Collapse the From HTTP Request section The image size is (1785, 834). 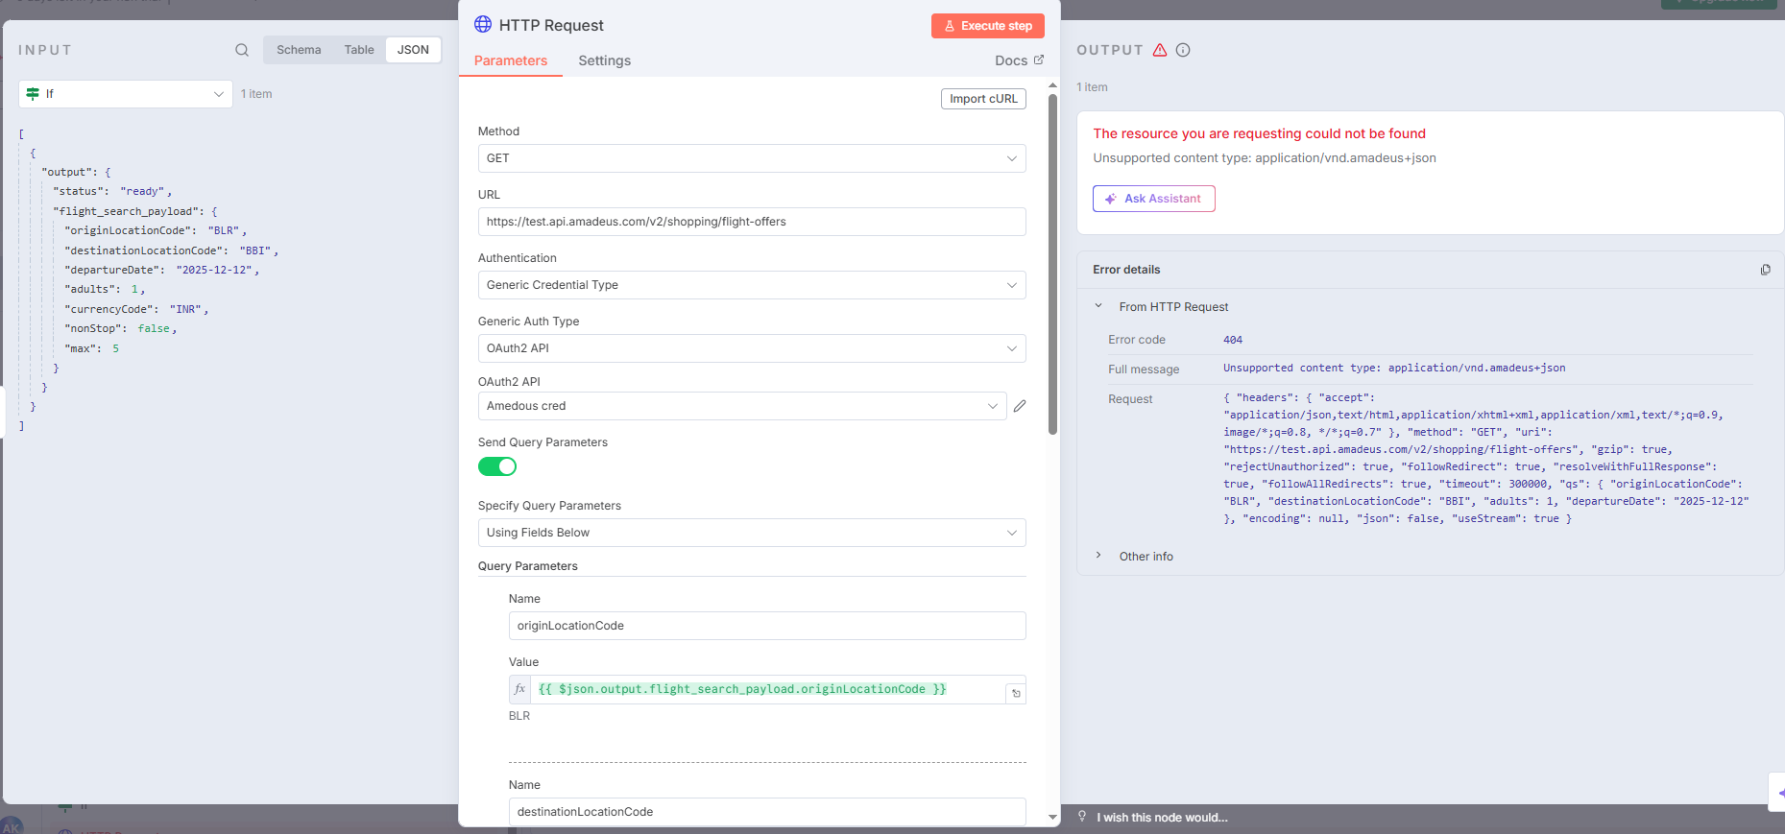click(1099, 306)
